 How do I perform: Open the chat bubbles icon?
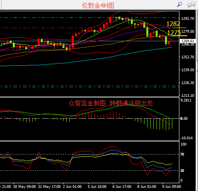tap(191, 5)
